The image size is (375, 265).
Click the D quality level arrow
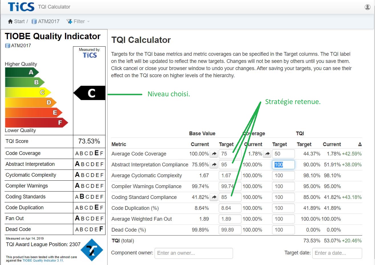[31, 102]
